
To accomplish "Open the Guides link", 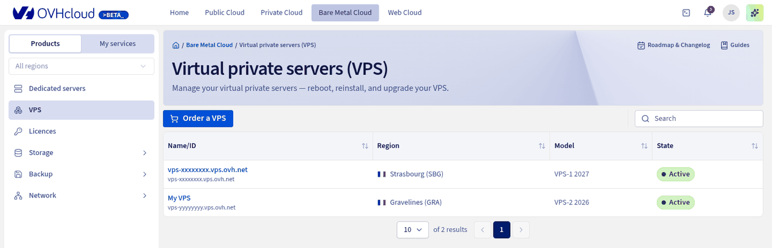I will click(735, 45).
